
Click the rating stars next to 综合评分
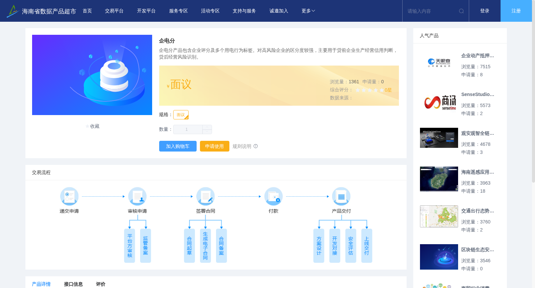pyautogui.click(x=369, y=90)
